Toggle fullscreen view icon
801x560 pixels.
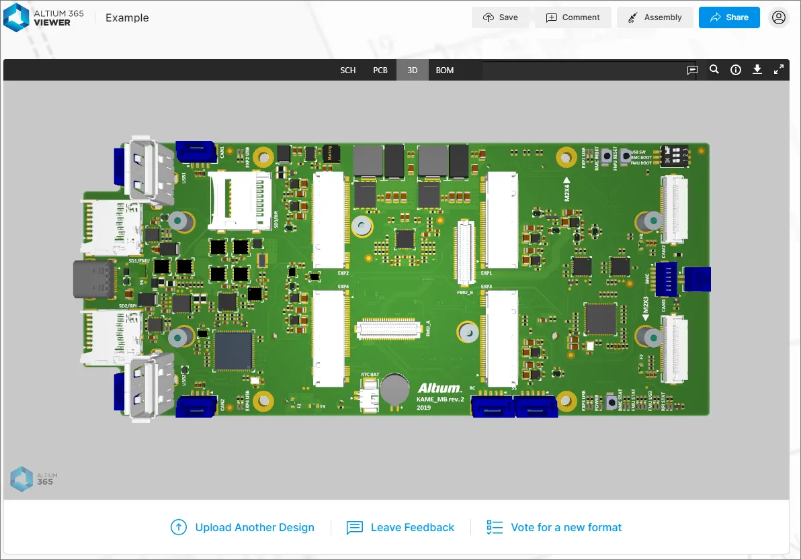(779, 70)
